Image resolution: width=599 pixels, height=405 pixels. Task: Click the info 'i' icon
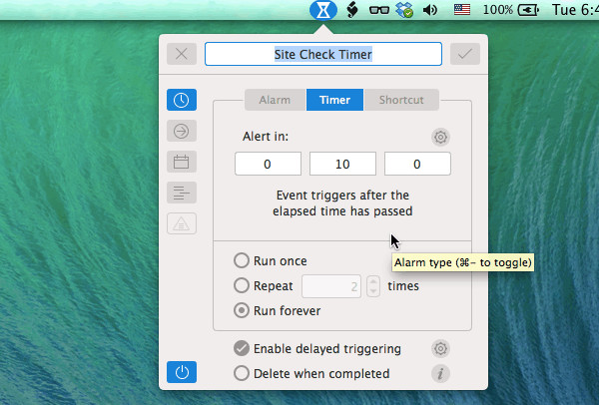click(440, 373)
